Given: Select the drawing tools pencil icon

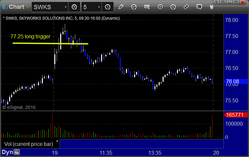Looking at the screenshot, I should [x=121, y=7].
